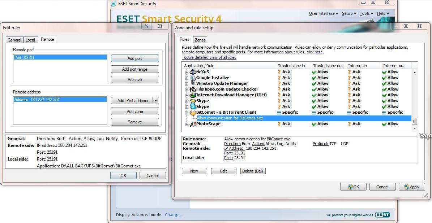Click the Delete (Del) button
The height and width of the screenshot is (223, 432).
(253, 171)
